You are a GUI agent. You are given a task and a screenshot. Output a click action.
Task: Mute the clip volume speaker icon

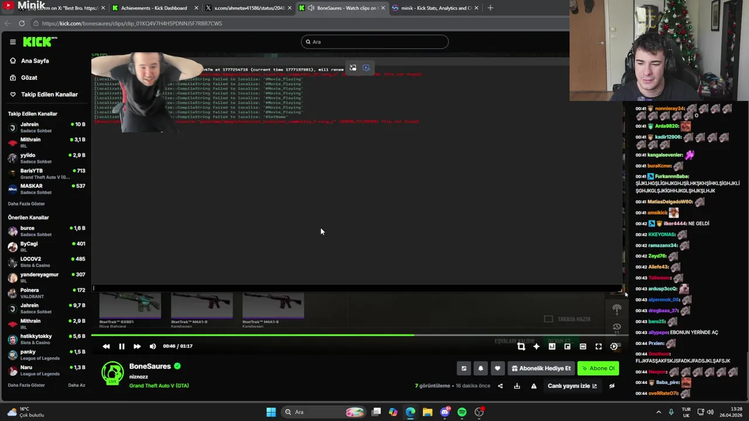(153, 346)
